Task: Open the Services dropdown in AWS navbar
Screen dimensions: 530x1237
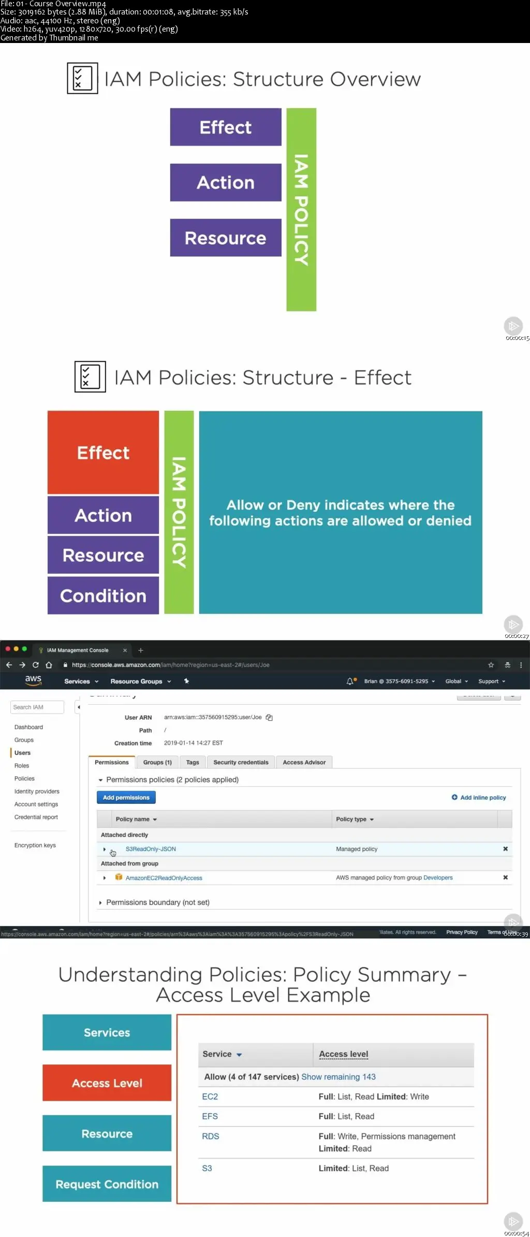Action: (x=81, y=681)
